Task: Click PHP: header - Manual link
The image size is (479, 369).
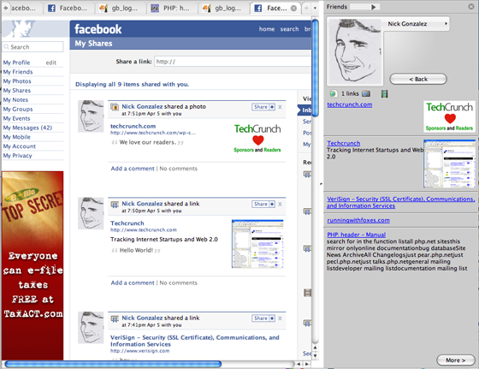Action: pyautogui.click(x=356, y=235)
